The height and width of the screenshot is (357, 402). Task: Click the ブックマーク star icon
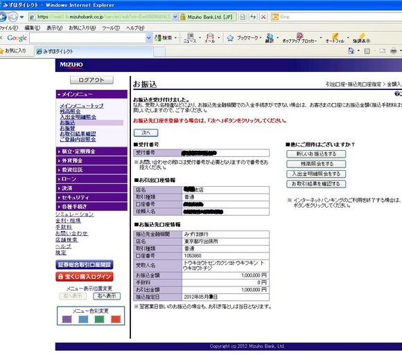click(230, 38)
